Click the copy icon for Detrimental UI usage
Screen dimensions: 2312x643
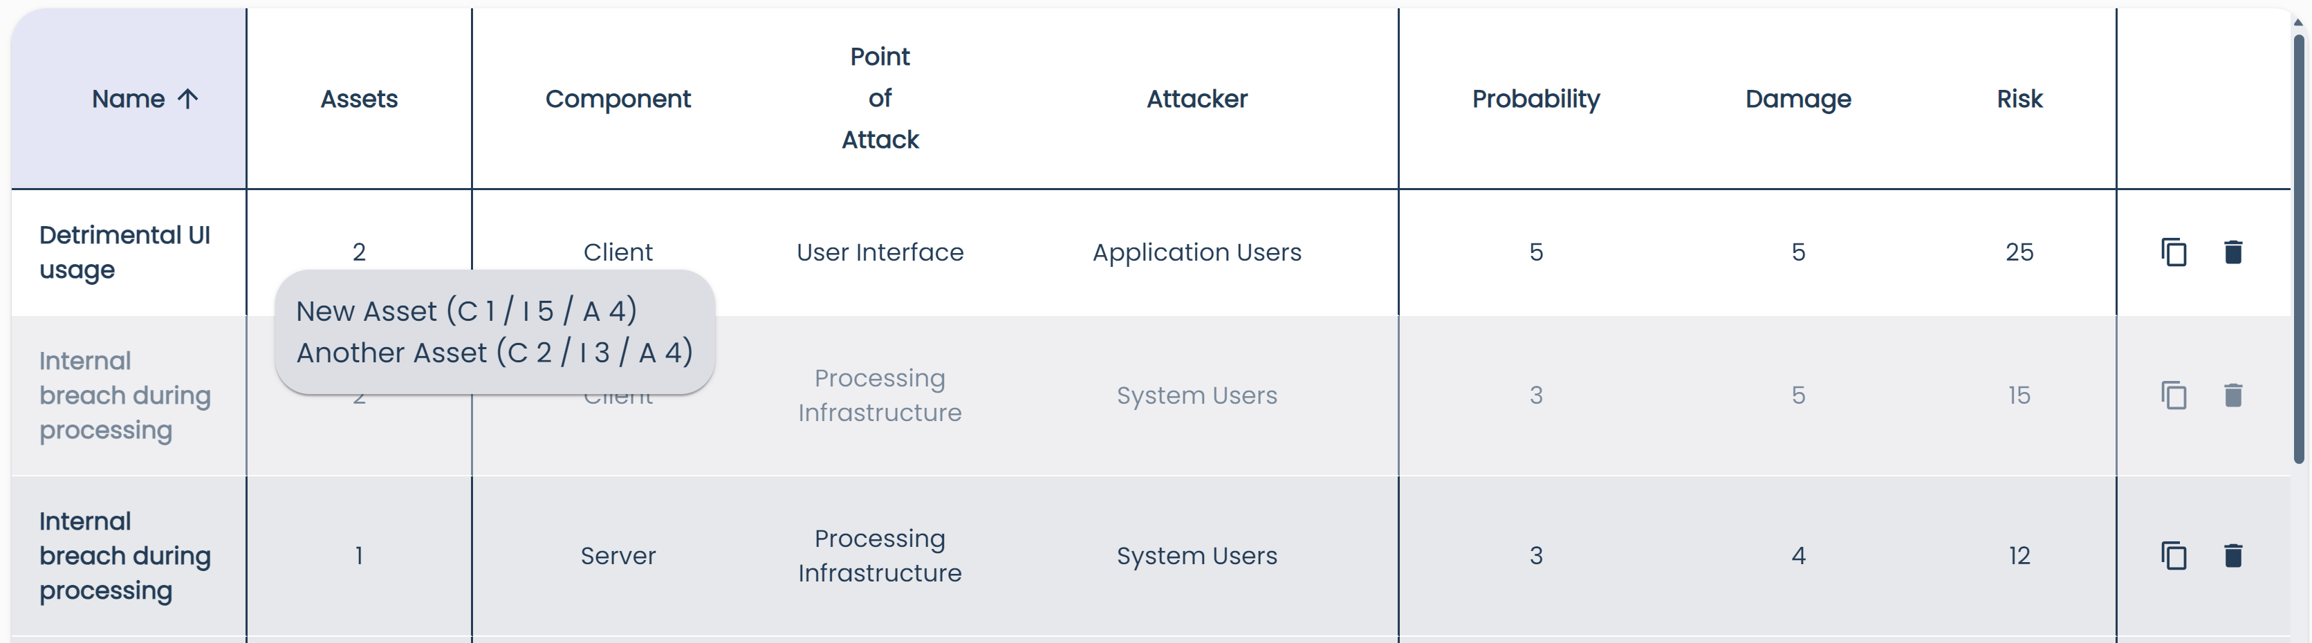(2173, 252)
